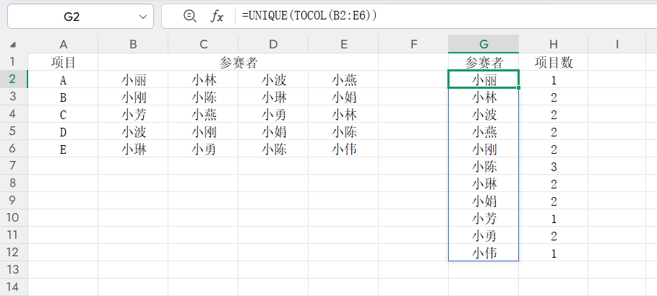This screenshot has width=657, height=296.
Task: Select column H header
Action: 554,44
